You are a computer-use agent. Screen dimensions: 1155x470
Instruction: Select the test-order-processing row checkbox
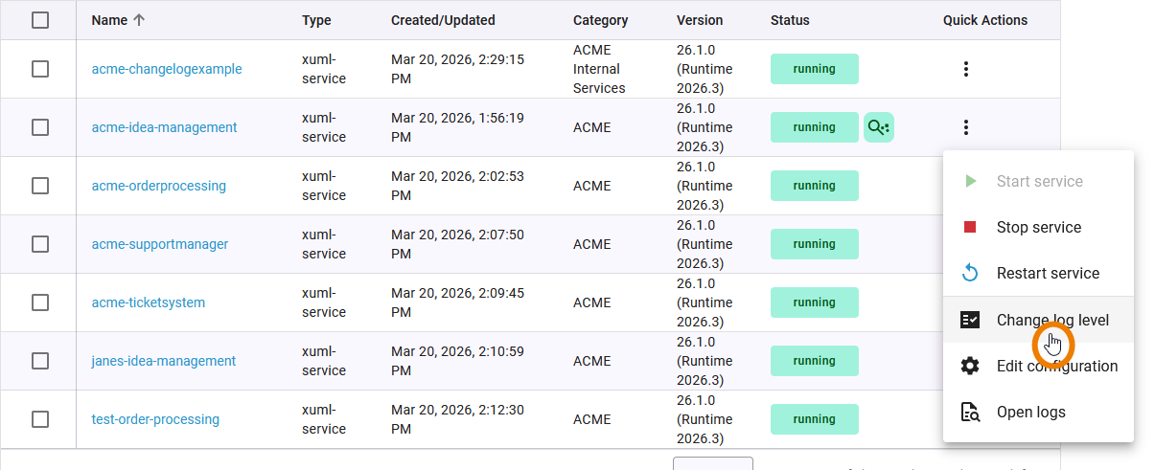pyautogui.click(x=40, y=419)
